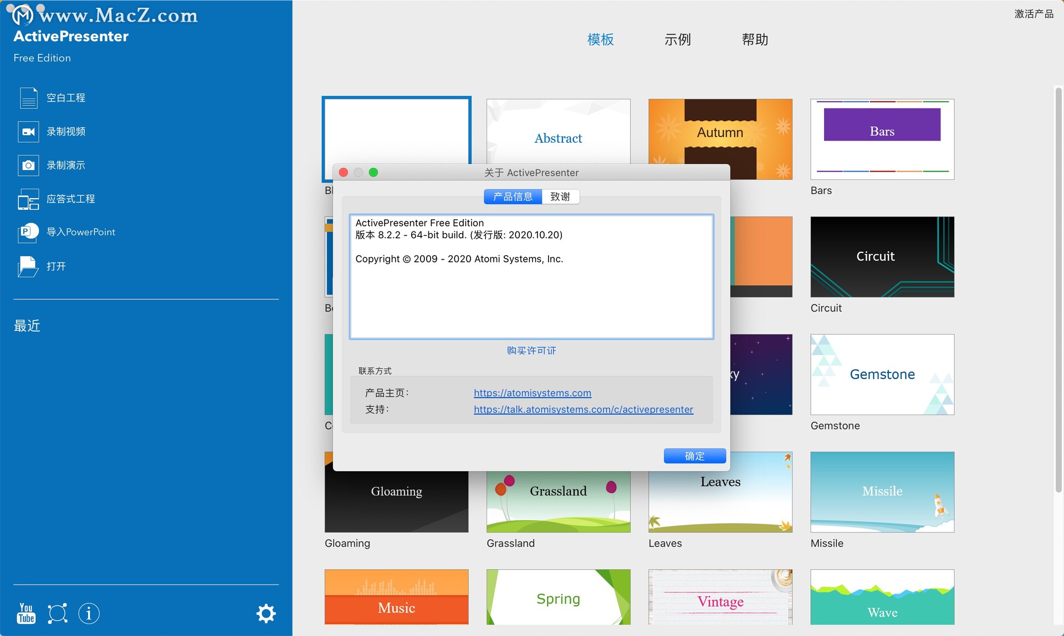Click the 最近 recent heading
The width and height of the screenshot is (1064, 636).
tap(27, 326)
